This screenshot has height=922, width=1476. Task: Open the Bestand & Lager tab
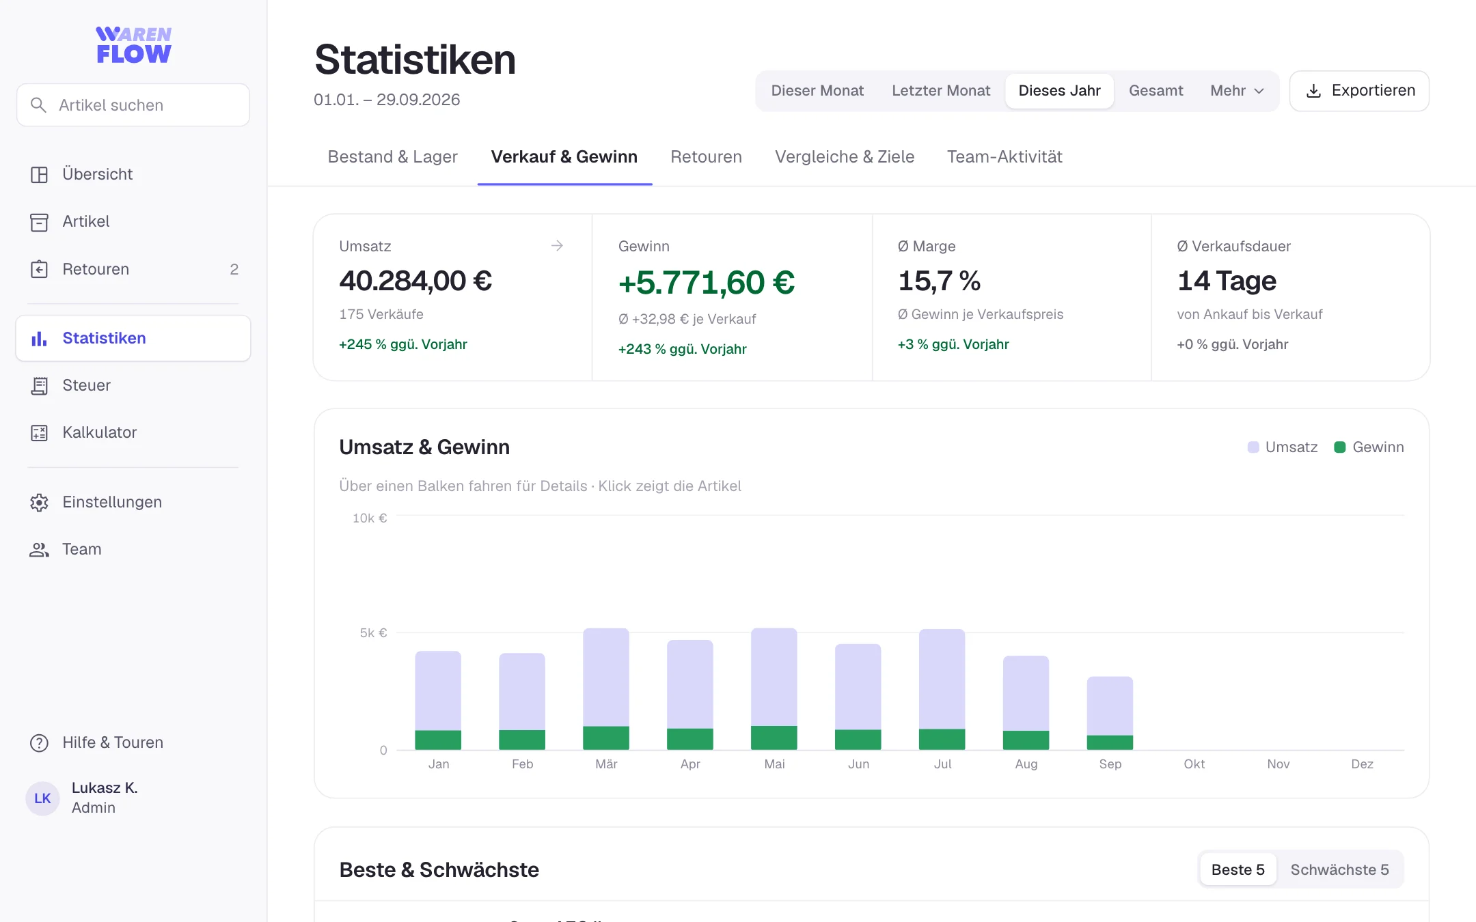click(x=392, y=157)
